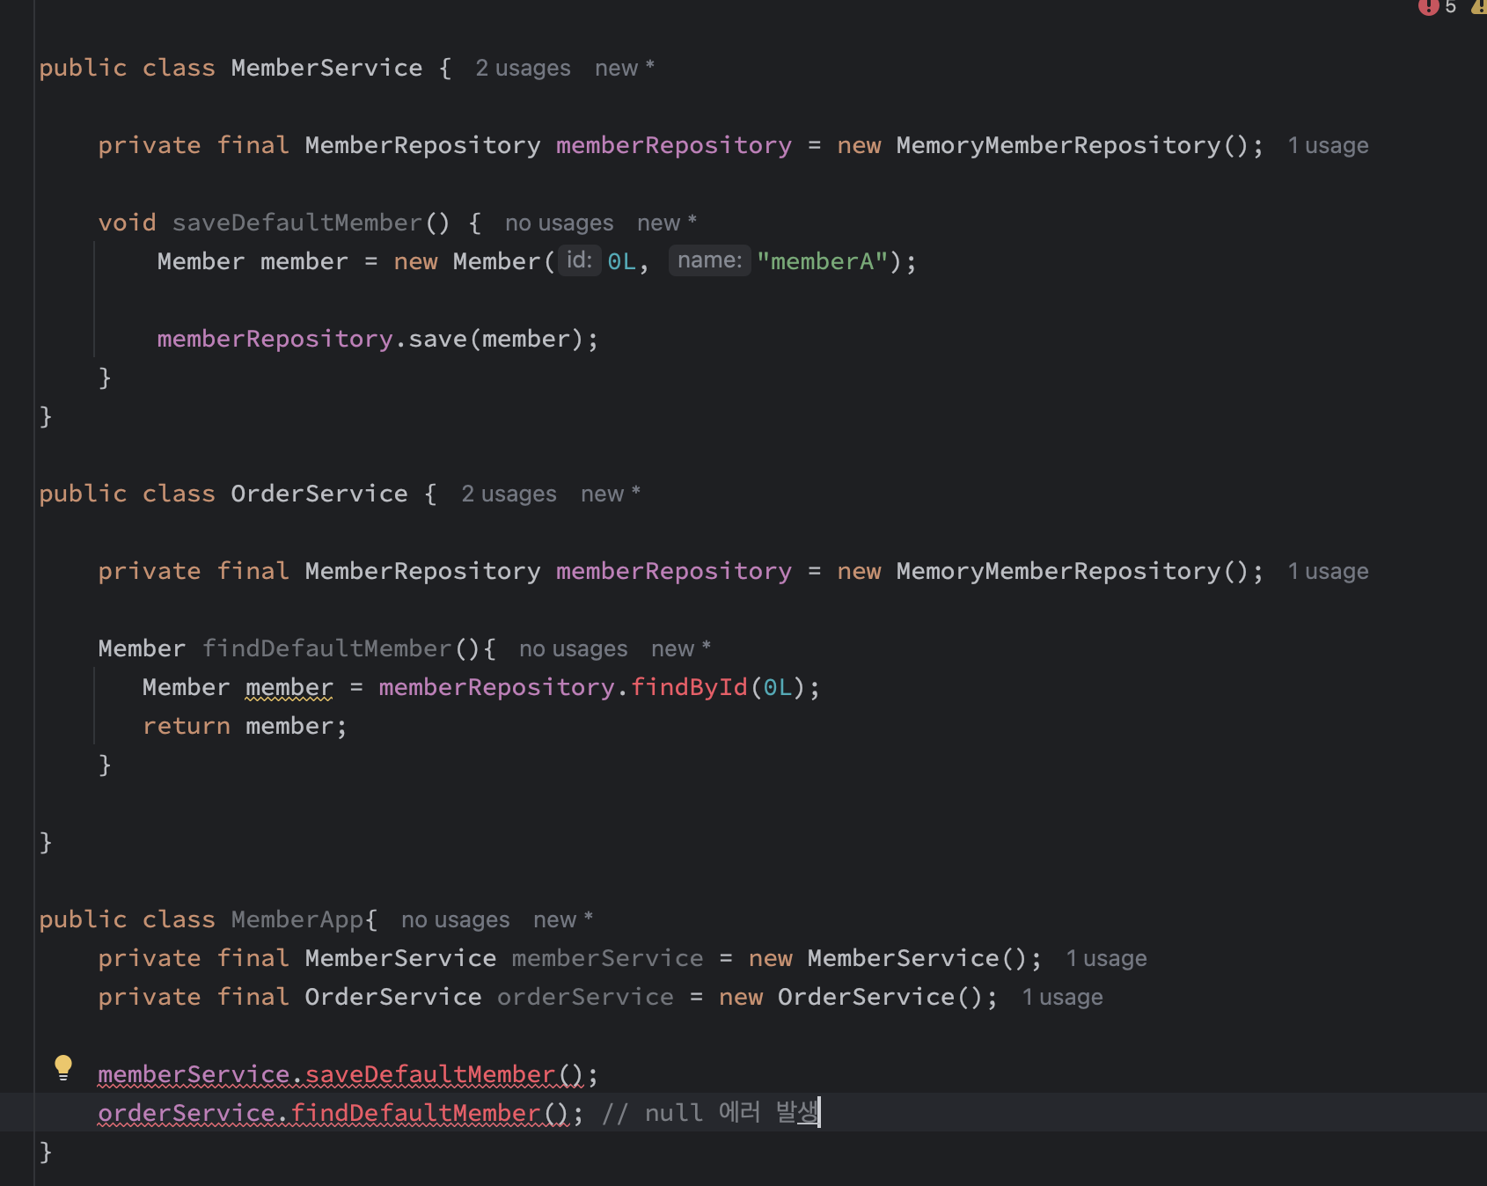1487x1186 pixels.
Task: Click 'new *' hint beside MemberApp class
Action: (x=563, y=919)
